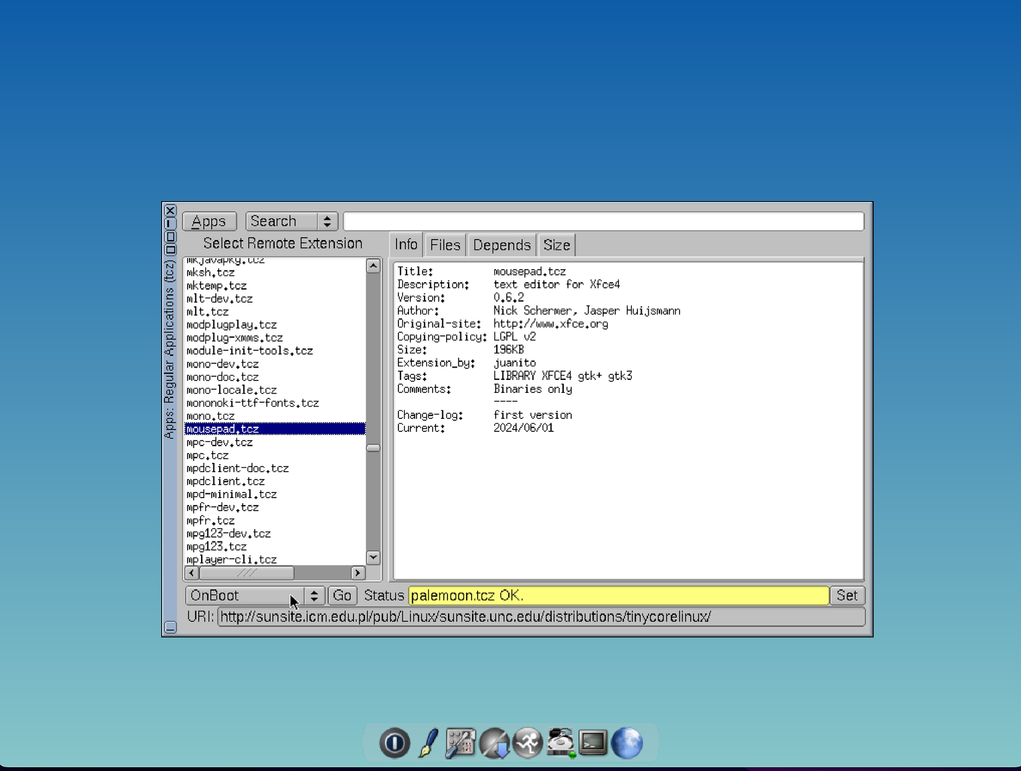
Task: Launch Xpaint via the paintbrush dock icon
Action: (428, 743)
